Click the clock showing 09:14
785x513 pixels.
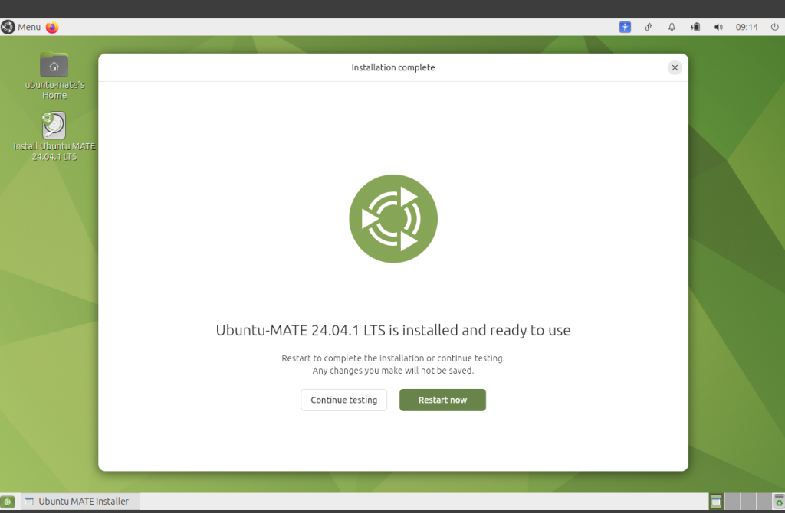[x=746, y=27]
